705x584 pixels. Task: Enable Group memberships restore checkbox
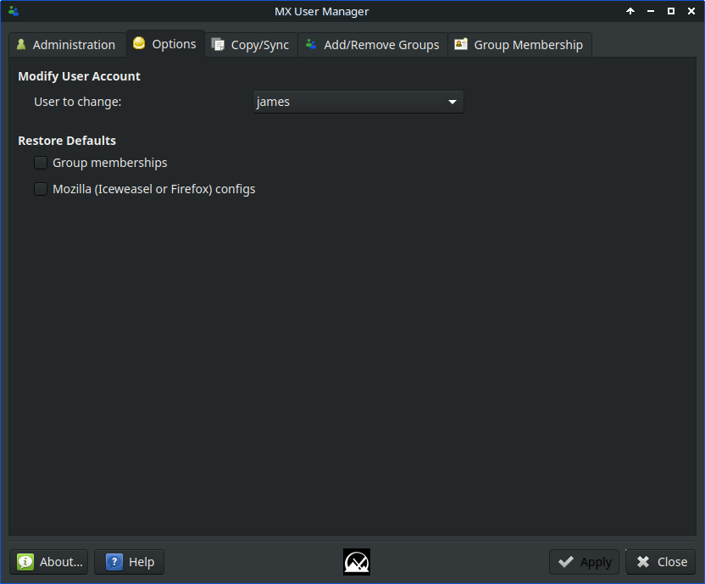point(41,163)
